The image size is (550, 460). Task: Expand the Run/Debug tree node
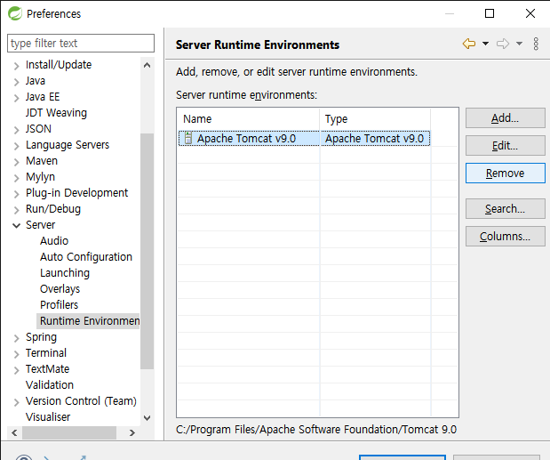click(x=16, y=210)
